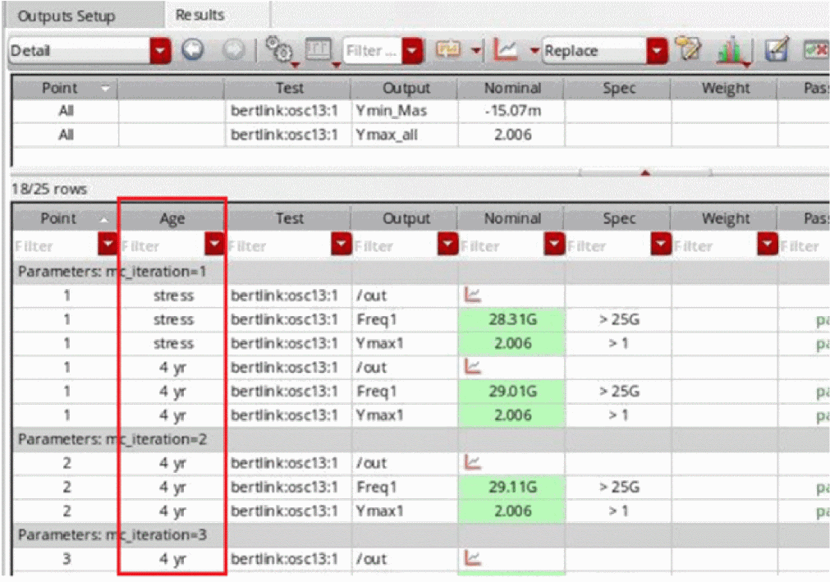Screen dimensions: 830x582
Task: Click the Age column header
Action: tap(172, 218)
